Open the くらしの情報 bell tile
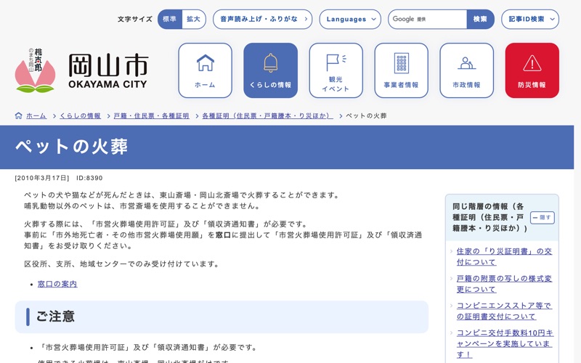This screenshot has width=581, height=363. pos(270,70)
